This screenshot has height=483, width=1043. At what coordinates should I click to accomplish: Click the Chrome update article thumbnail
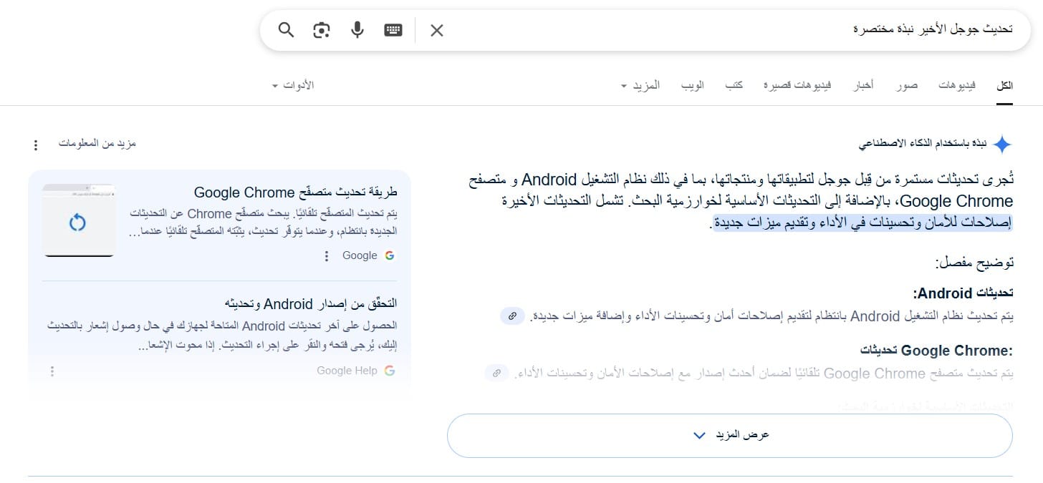click(x=78, y=220)
